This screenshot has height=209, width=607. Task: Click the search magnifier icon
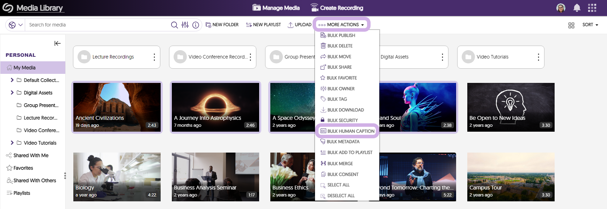click(174, 25)
